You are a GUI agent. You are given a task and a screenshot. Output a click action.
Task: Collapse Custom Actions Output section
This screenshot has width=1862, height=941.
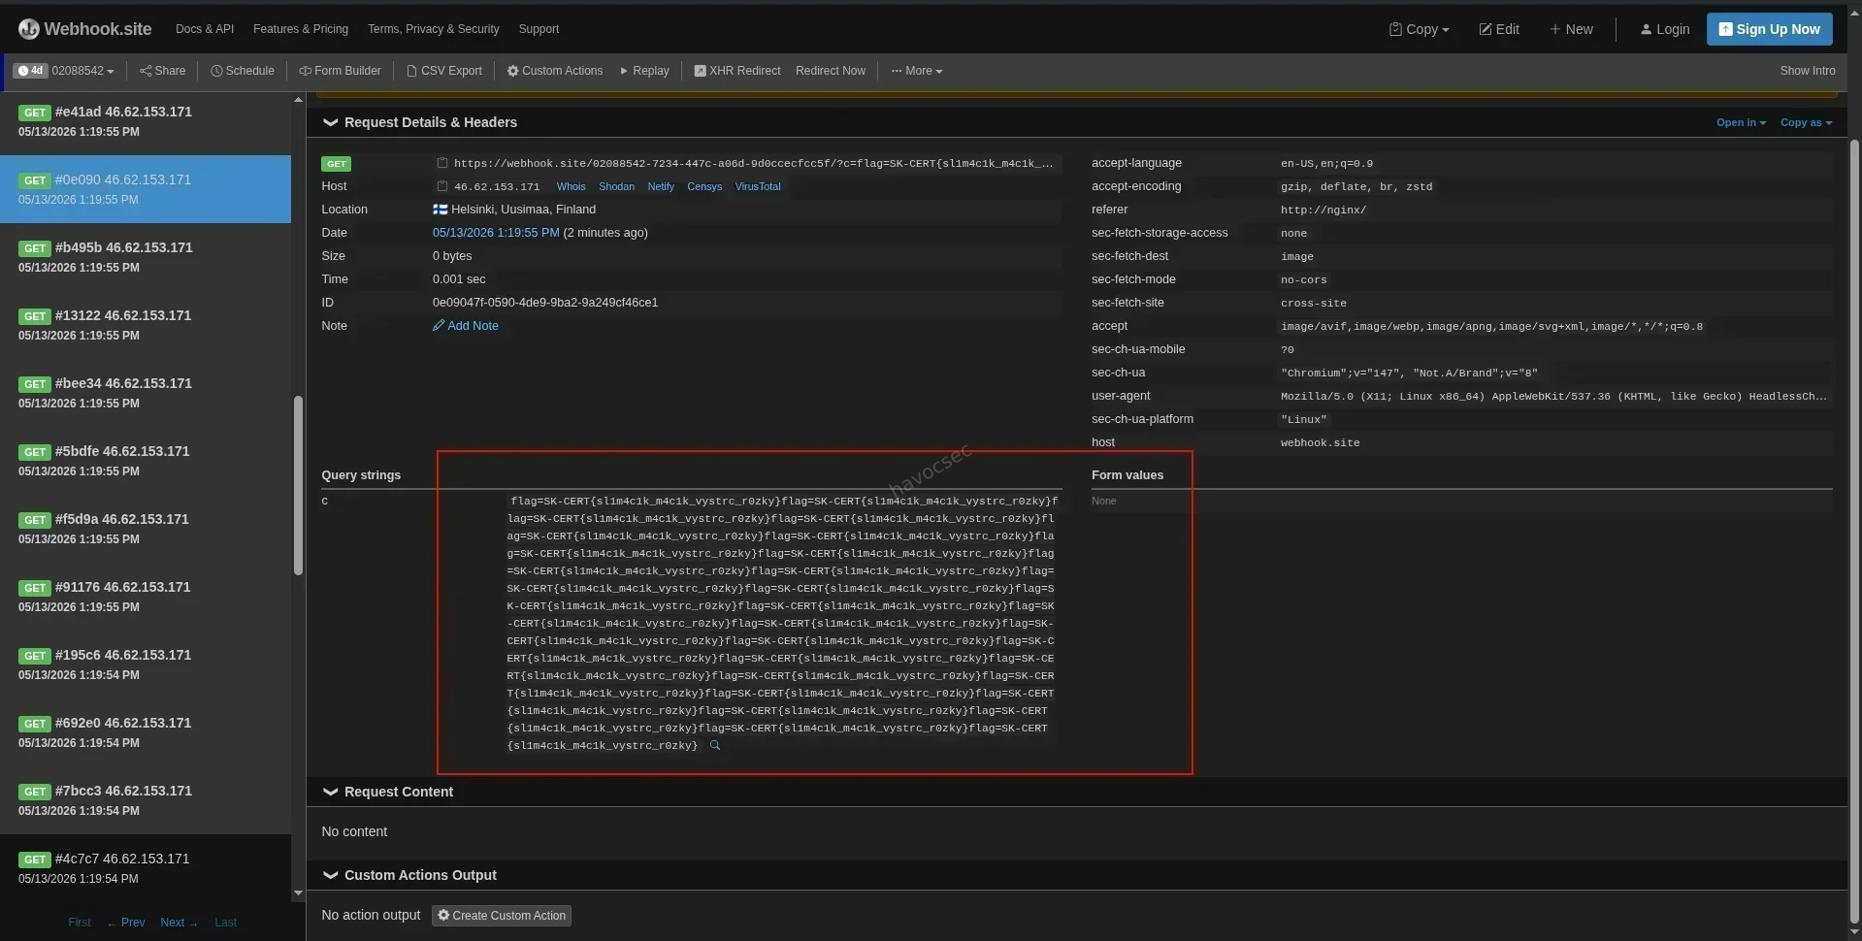click(x=408, y=875)
